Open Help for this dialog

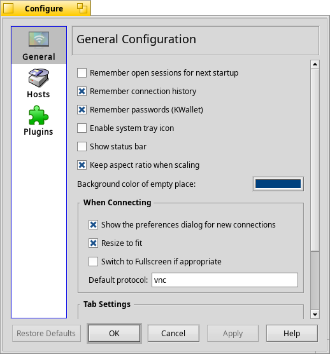[x=292, y=334]
